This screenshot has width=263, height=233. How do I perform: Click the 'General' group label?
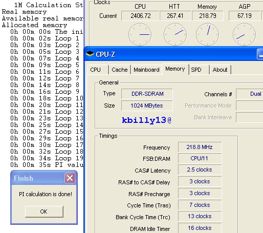[108, 82]
